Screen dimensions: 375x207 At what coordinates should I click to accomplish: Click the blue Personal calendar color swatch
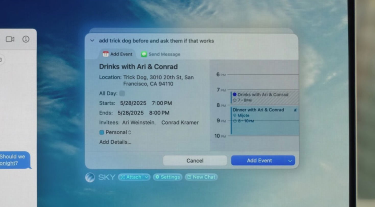102,132
